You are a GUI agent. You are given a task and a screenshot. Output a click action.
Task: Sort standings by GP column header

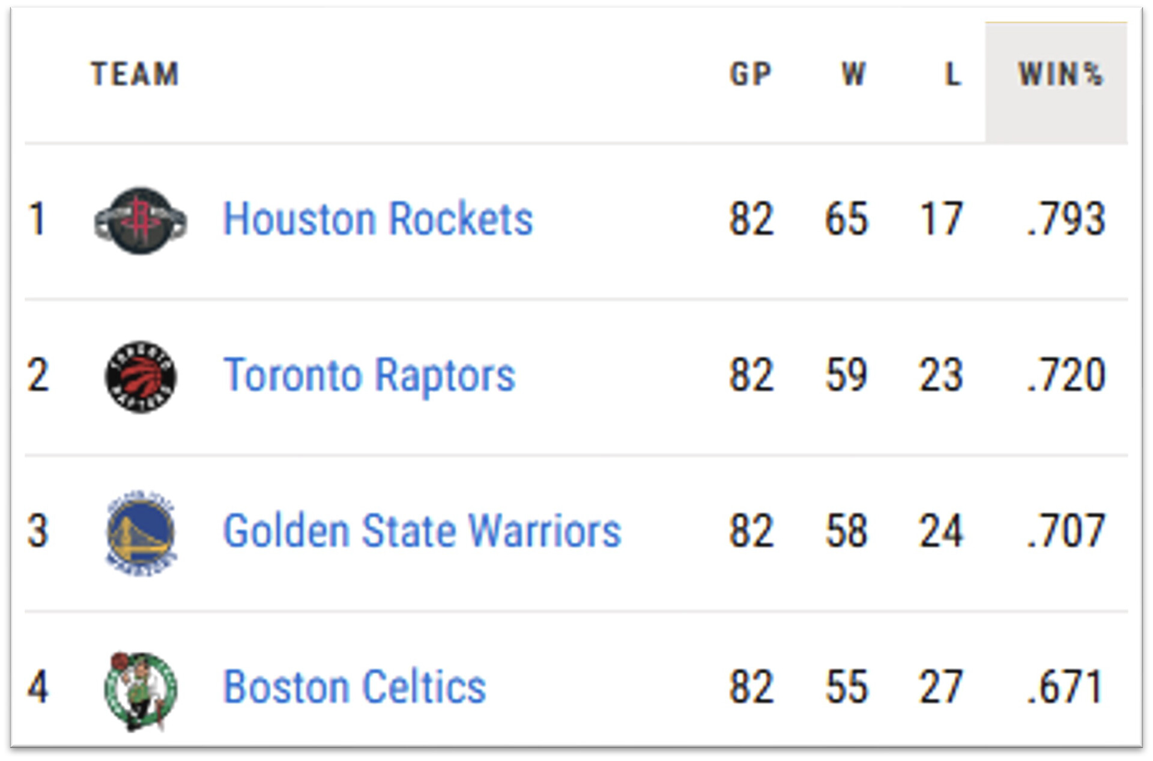coord(751,75)
